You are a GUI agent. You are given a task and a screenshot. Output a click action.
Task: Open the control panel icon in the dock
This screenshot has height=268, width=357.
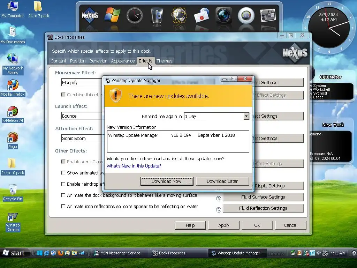[268, 15]
